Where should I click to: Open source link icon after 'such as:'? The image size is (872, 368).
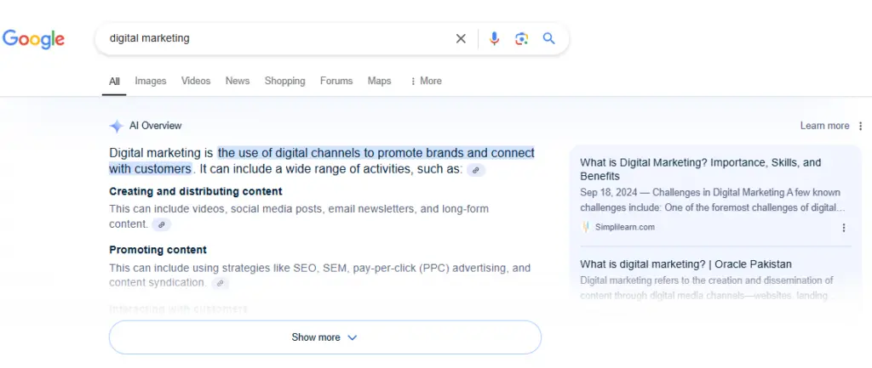(477, 170)
